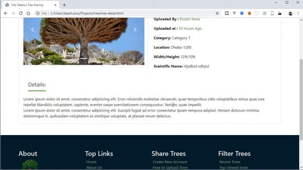Open the faded pale extension icon
Screen dimensions: 303x170
point(257,13)
